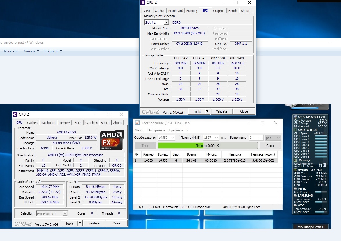Viewport: 341px width, 241px height.
Task: Click the AMD FX Unlocked logo
Action: [x=112, y=140]
